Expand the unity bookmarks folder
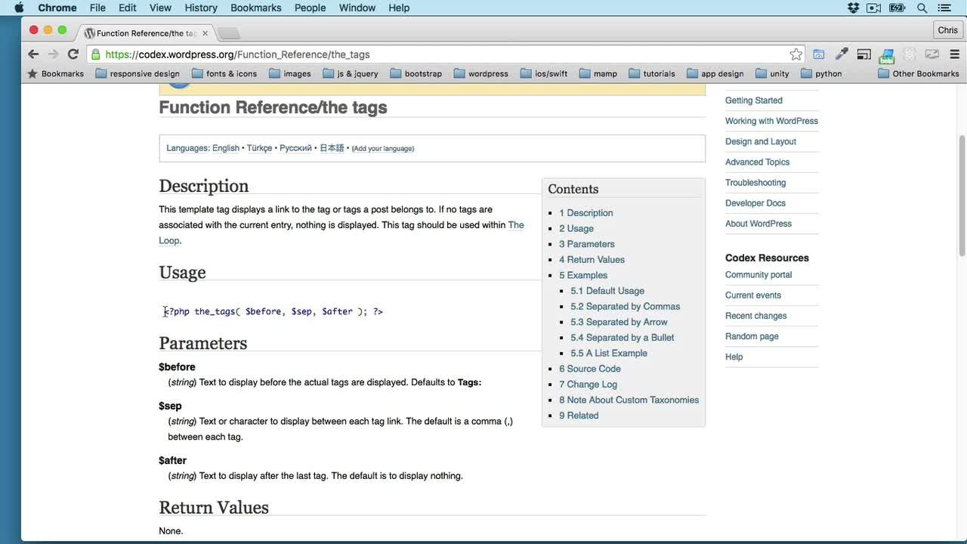The height and width of the screenshot is (544, 967). (772, 73)
